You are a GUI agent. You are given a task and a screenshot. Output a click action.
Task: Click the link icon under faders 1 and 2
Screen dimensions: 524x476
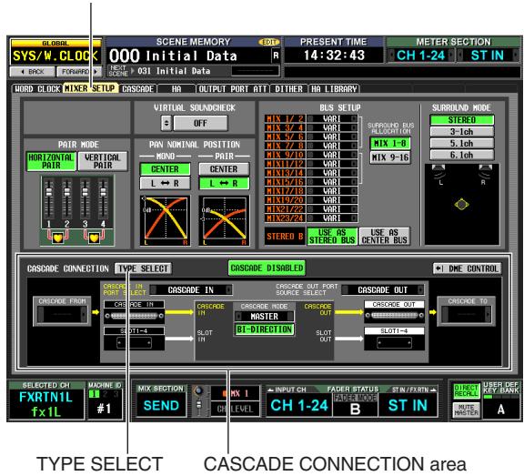(58, 238)
